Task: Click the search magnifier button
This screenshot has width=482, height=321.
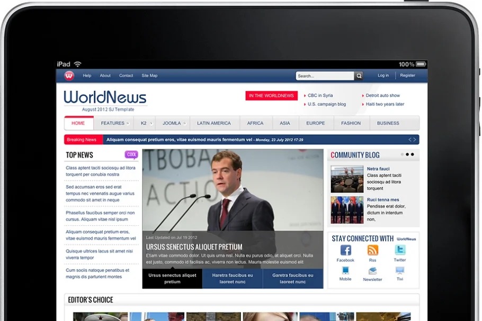Action: coord(359,76)
